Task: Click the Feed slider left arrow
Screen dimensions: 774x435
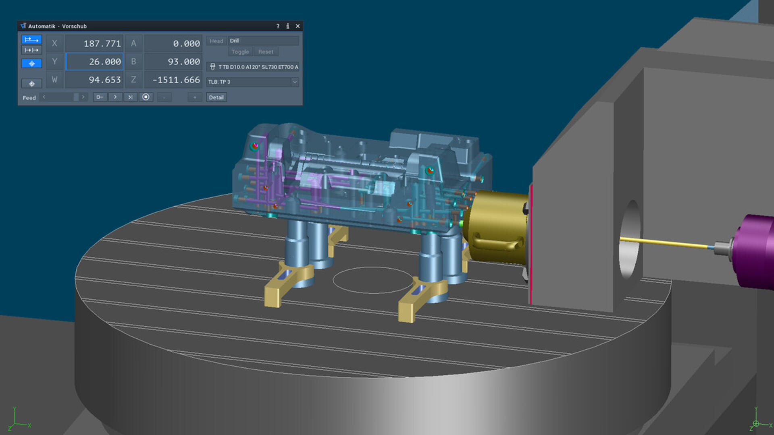Action: [44, 97]
